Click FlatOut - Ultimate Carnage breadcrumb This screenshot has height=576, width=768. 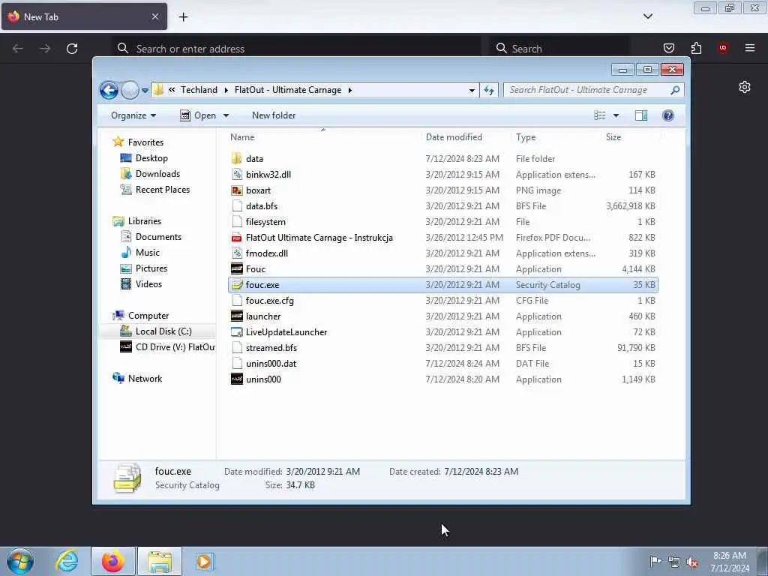(x=288, y=90)
